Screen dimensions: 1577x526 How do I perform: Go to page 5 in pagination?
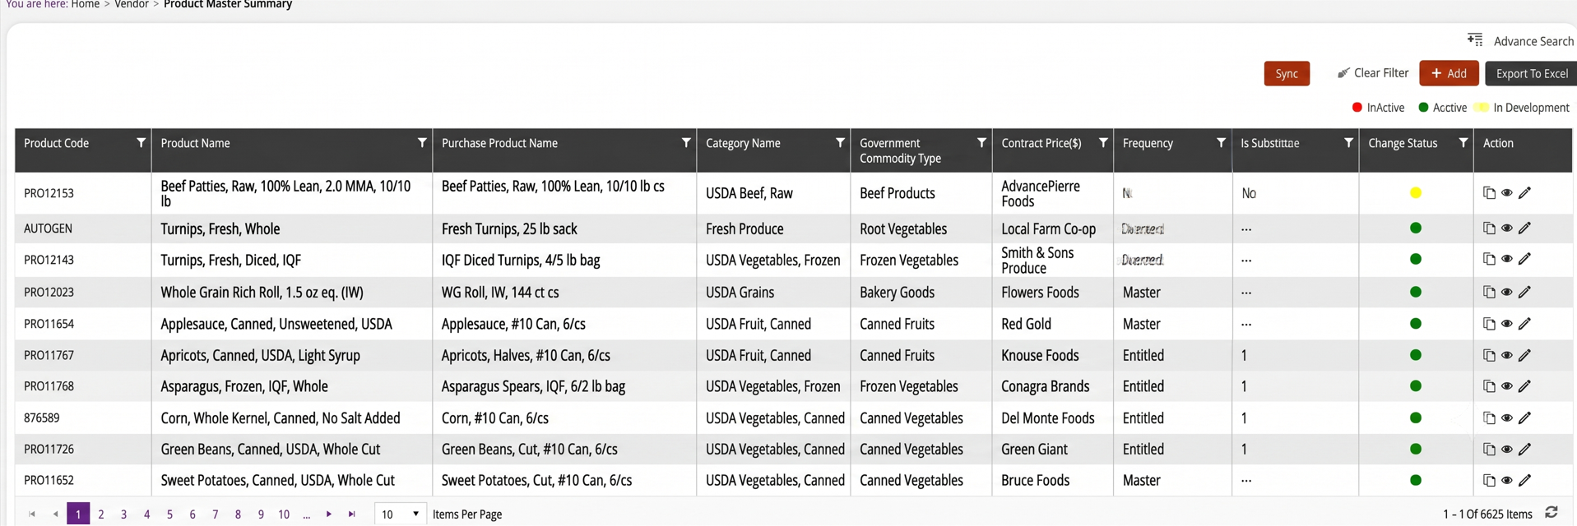169,514
